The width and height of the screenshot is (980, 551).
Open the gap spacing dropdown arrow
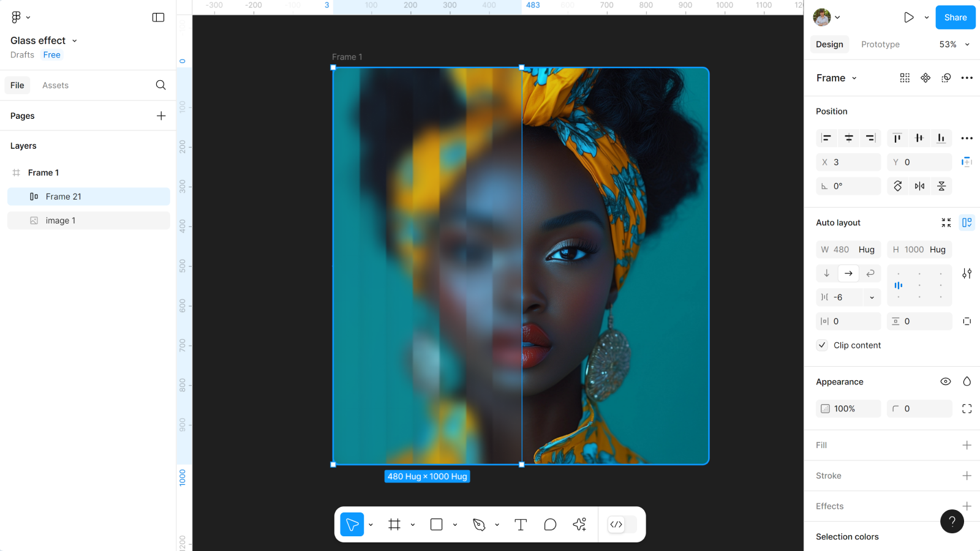click(872, 298)
